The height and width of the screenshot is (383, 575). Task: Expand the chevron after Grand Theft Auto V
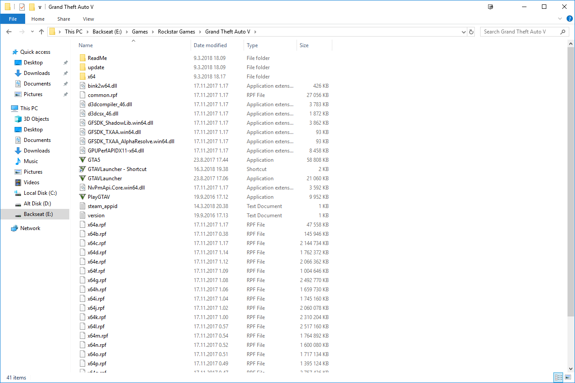click(255, 32)
